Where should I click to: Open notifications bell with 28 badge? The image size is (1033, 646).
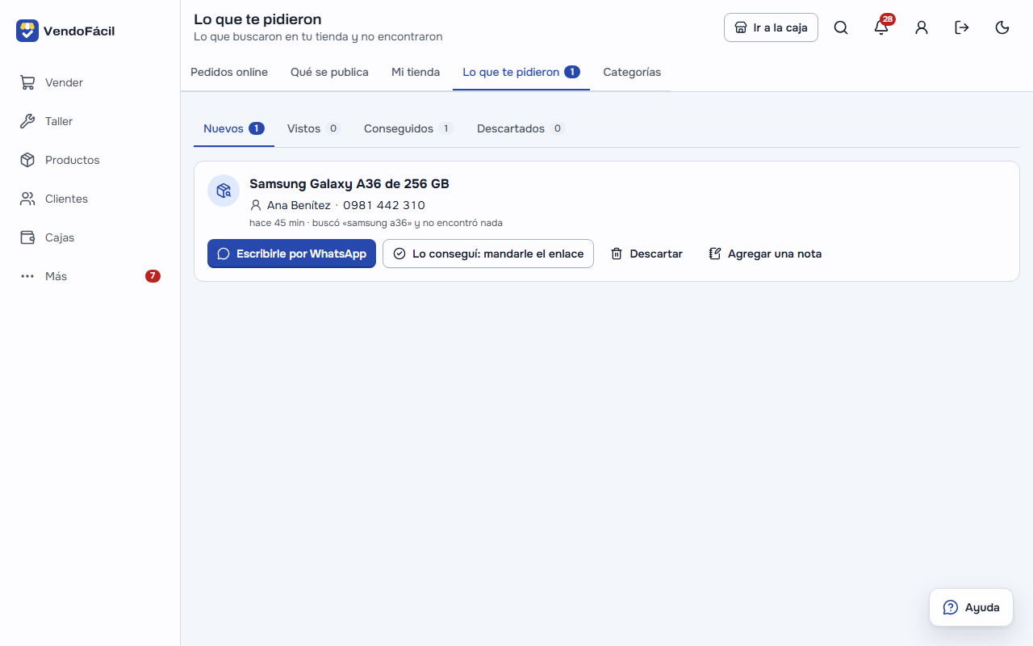click(x=881, y=27)
